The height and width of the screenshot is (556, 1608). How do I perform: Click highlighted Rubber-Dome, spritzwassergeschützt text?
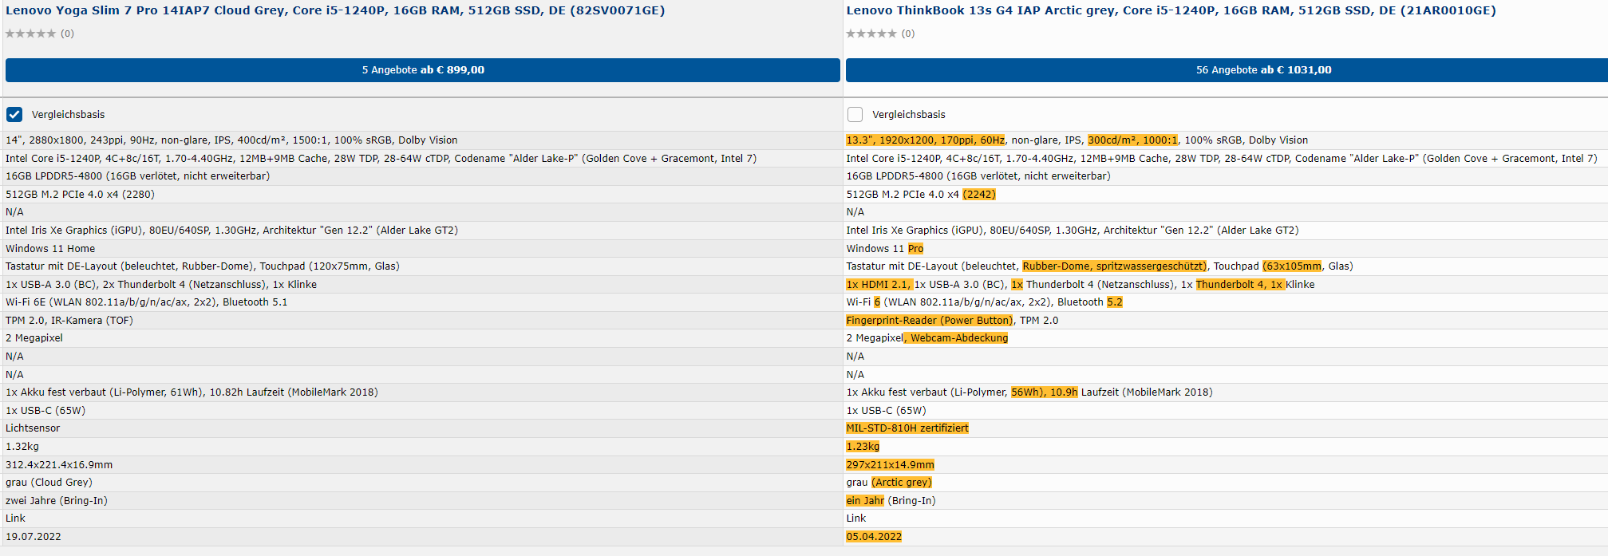[1114, 266]
